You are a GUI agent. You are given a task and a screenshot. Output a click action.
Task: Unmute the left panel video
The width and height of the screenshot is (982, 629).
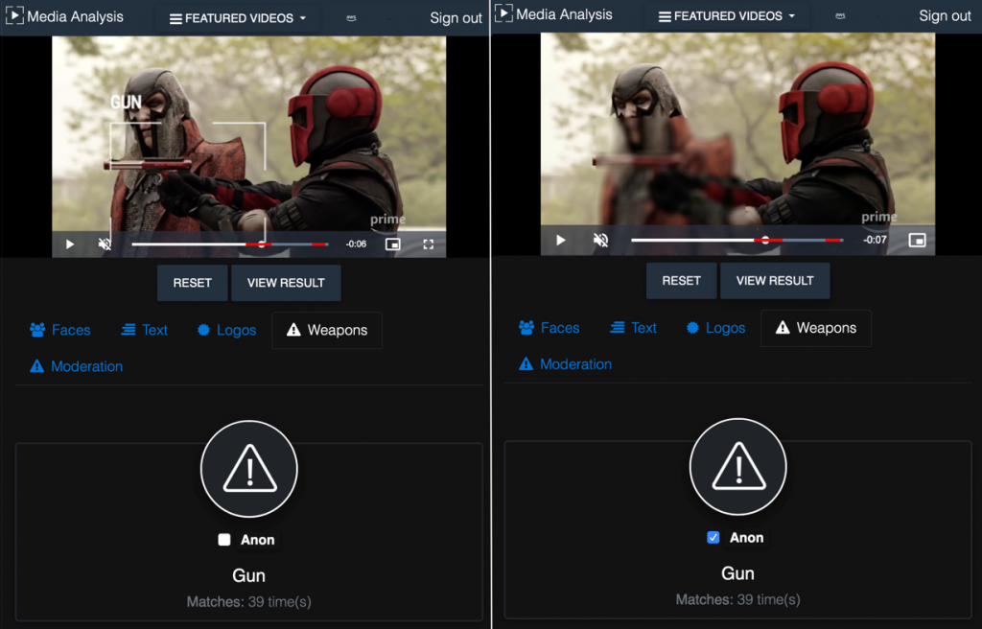coord(105,244)
